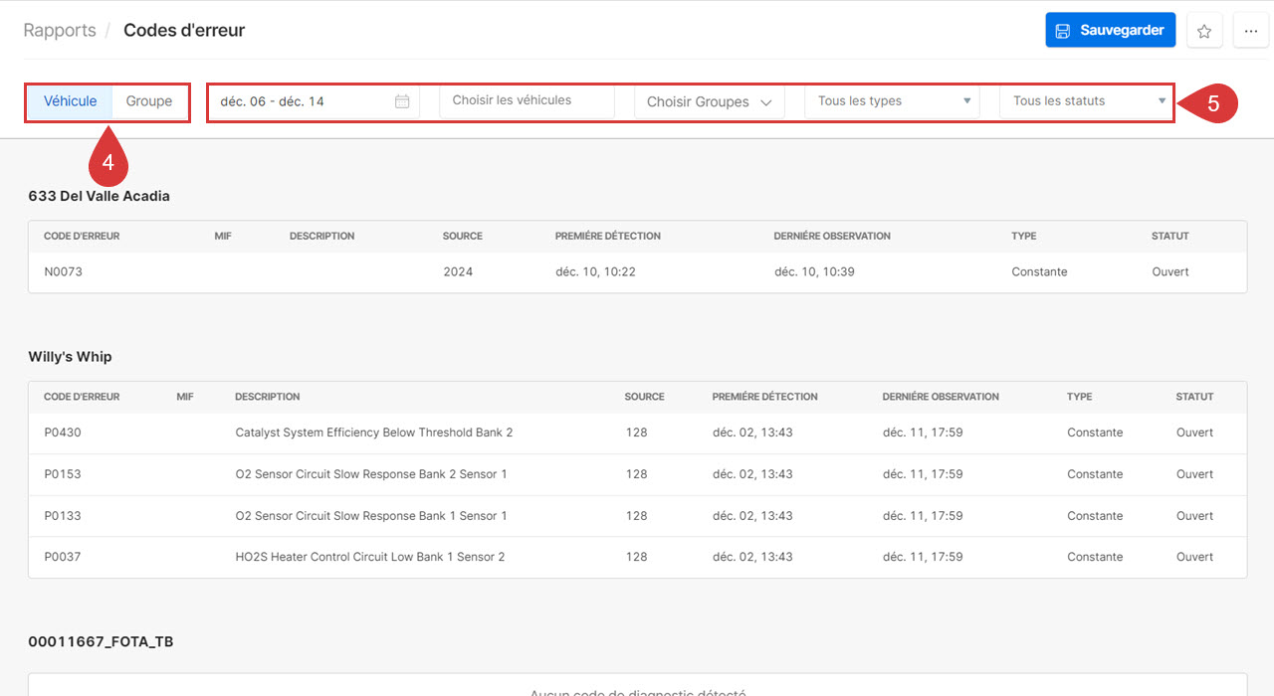Click the DERNIÈRE OBSERVATION header in Willy's Whip table
Viewport: 1274px width, 696px height.
[941, 397]
